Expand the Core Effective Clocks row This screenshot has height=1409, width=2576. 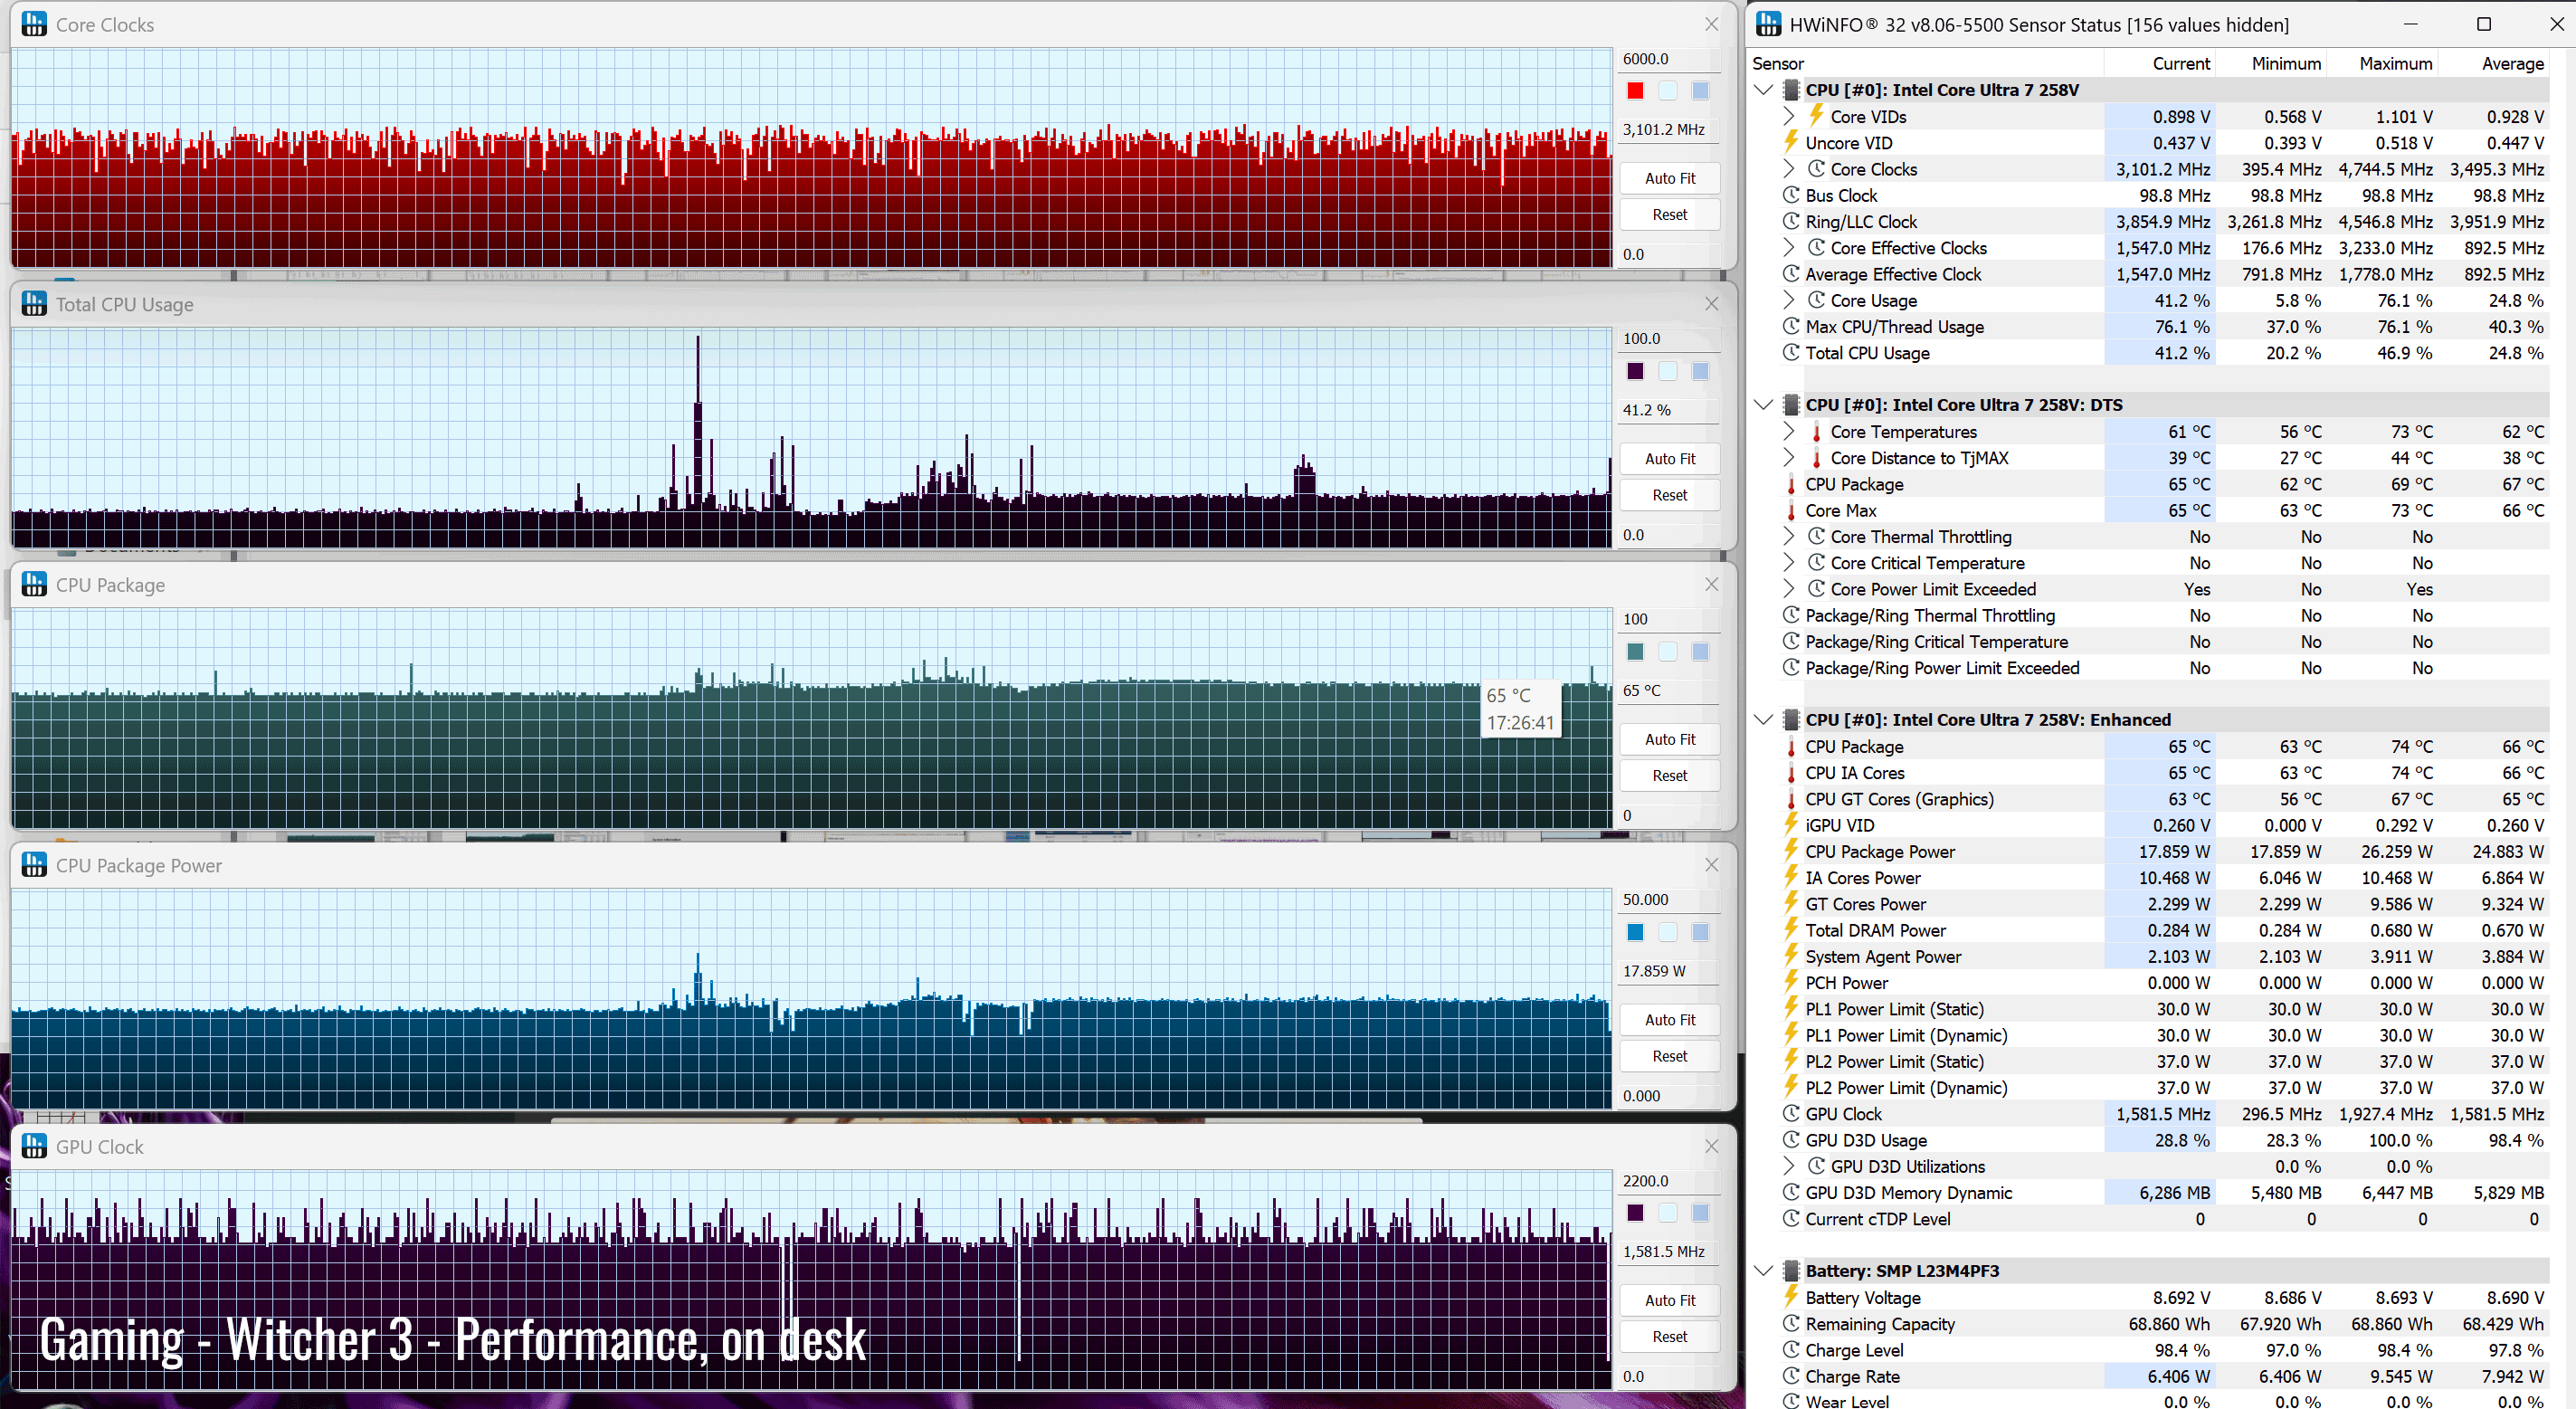1789,247
